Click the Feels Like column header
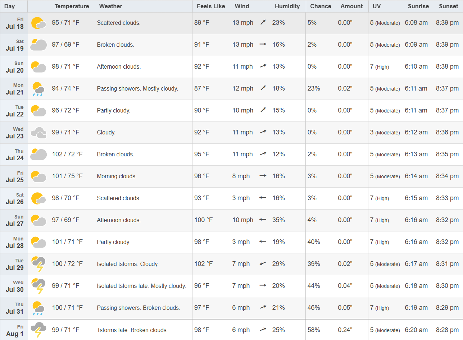This screenshot has height=340, width=463. click(x=211, y=6)
